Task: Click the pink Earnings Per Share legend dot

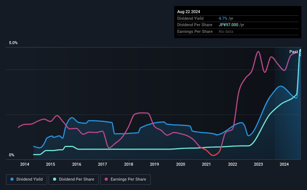Action: point(106,180)
